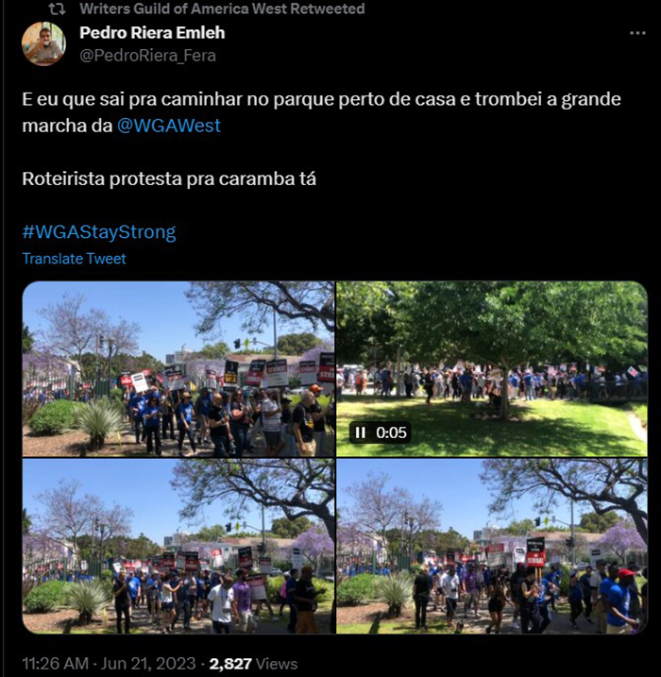
Task: Pause the video with the pause icon
Action: pyautogui.click(x=360, y=432)
